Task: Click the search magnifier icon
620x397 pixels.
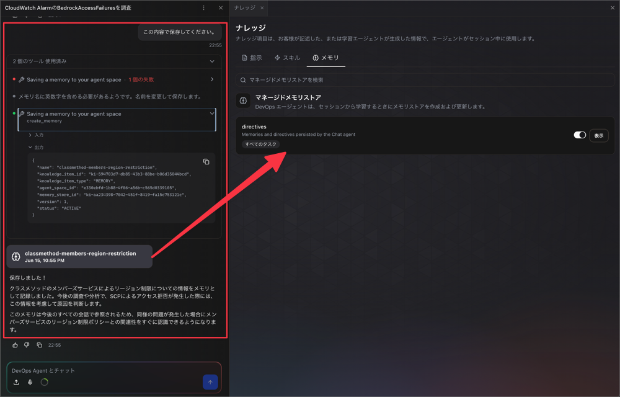Action: (243, 80)
